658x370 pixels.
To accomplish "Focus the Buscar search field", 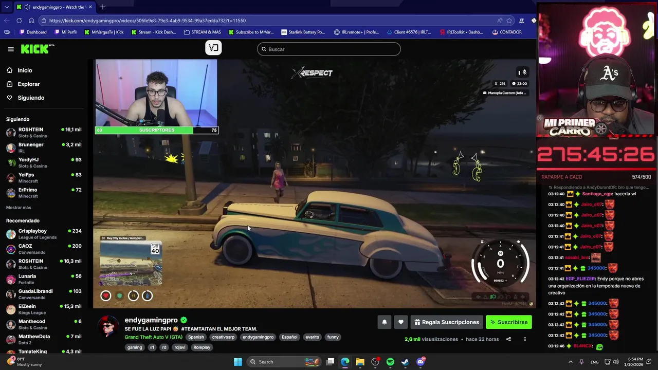I will tap(329, 49).
